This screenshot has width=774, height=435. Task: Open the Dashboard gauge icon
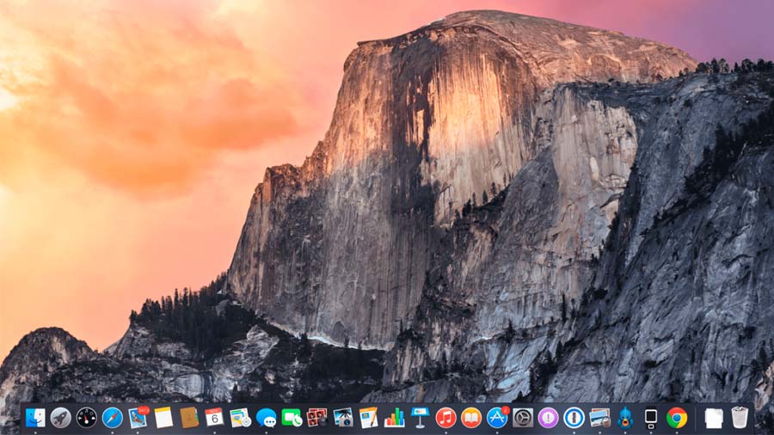coord(86,418)
